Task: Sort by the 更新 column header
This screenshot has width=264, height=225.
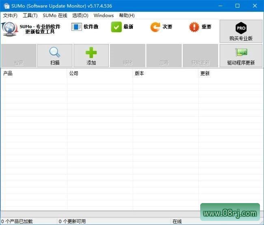Action: click(231, 74)
